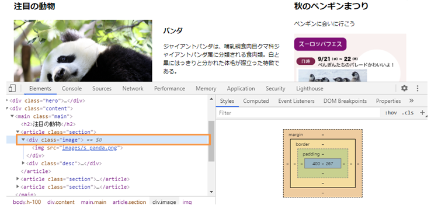The image size is (431, 212).
Task: Collapse the div class="image" node arrow
Action: pyautogui.click(x=23, y=140)
